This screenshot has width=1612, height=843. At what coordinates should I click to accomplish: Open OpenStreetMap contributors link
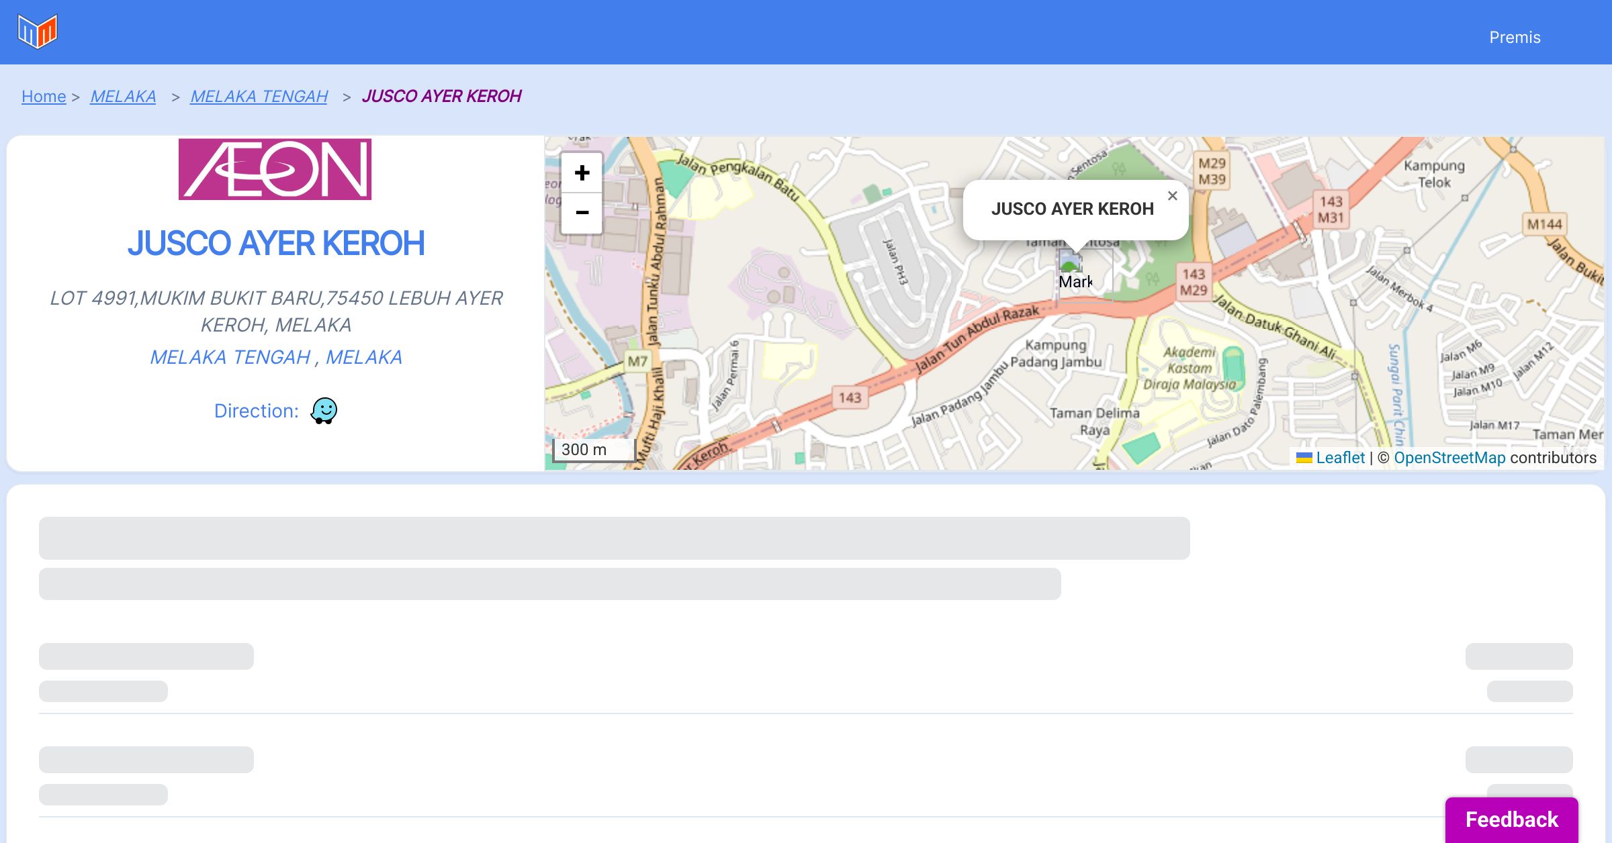(x=1449, y=458)
